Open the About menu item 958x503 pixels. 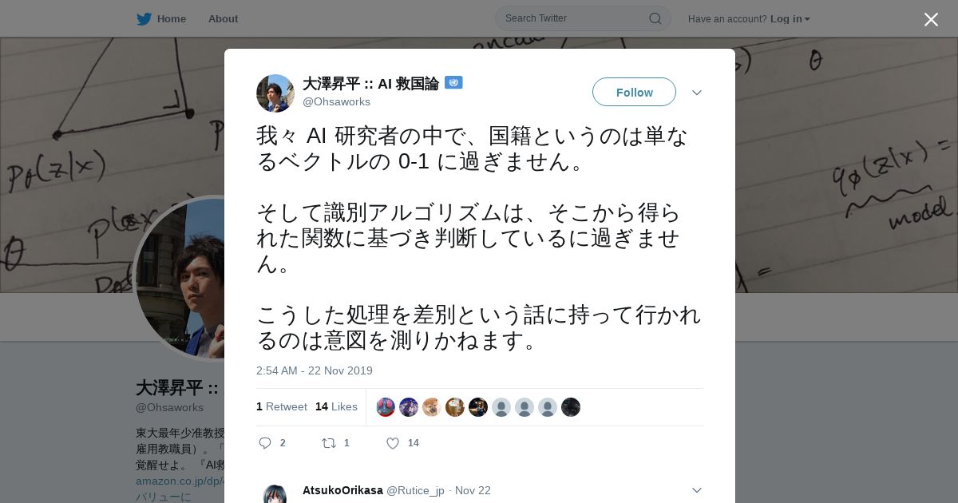click(x=223, y=18)
